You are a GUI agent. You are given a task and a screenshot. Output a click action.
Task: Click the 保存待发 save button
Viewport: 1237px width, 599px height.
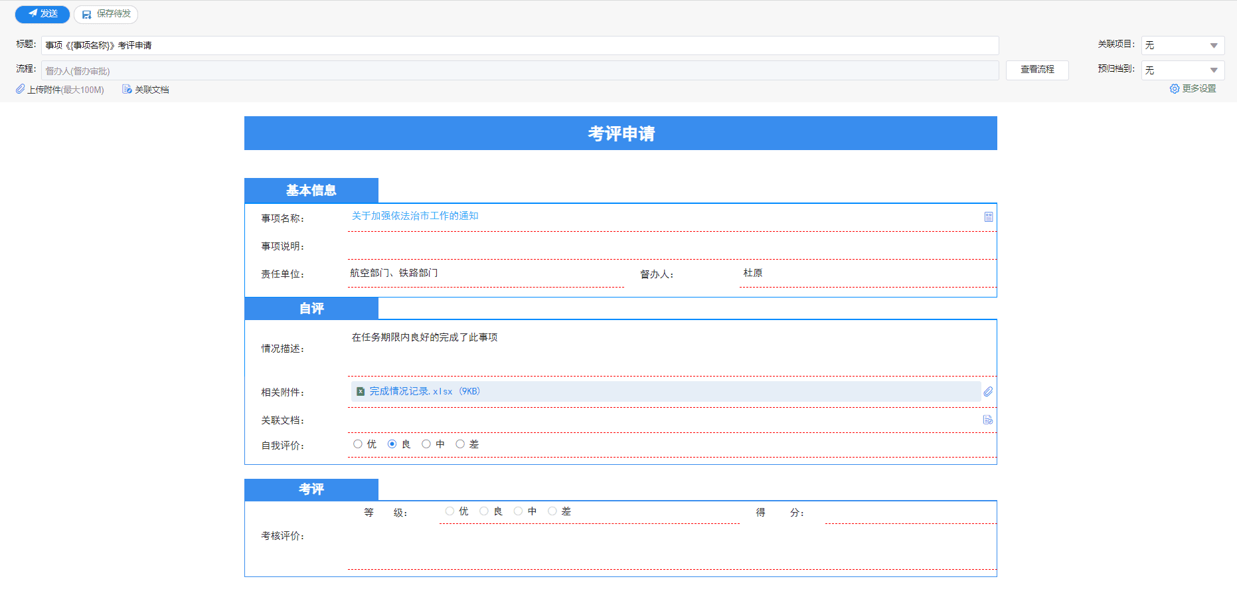click(106, 14)
